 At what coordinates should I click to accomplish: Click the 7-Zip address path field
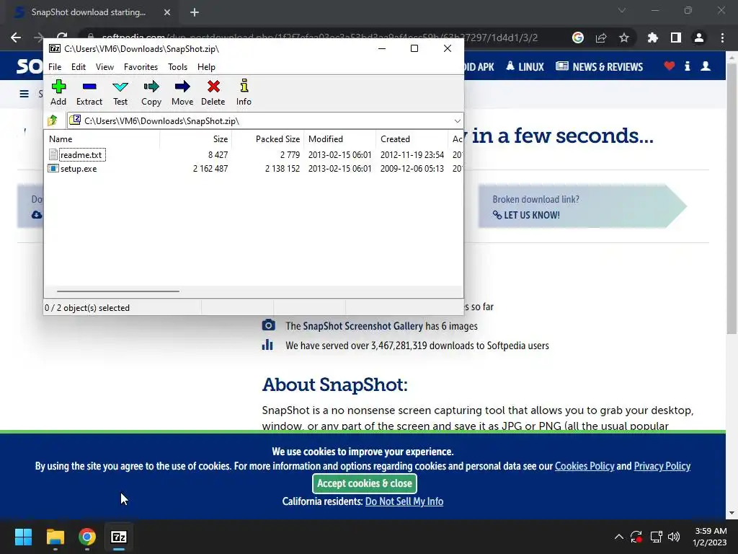pos(265,121)
